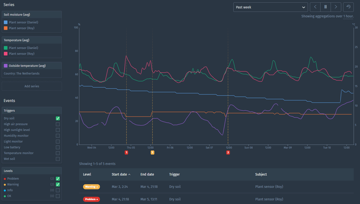Click orange warning marker on timeline
The image size is (360, 204).
152,153
